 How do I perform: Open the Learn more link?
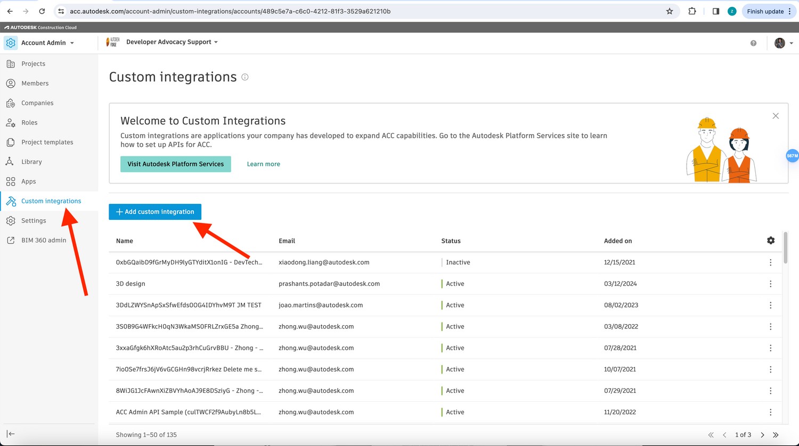(x=264, y=164)
